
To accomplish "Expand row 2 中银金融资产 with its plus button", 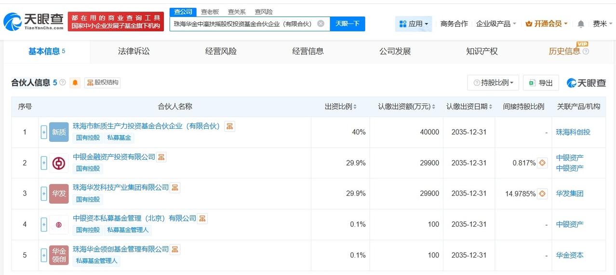I will point(44,163).
